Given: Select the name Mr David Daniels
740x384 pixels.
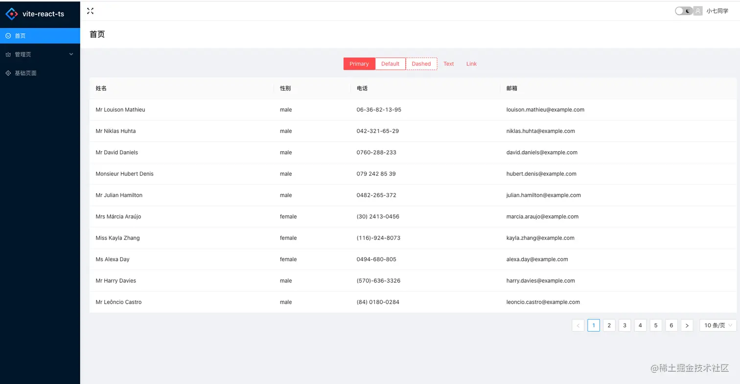Looking at the screenshot, I should pyautogui.click(x=117, y=153).
